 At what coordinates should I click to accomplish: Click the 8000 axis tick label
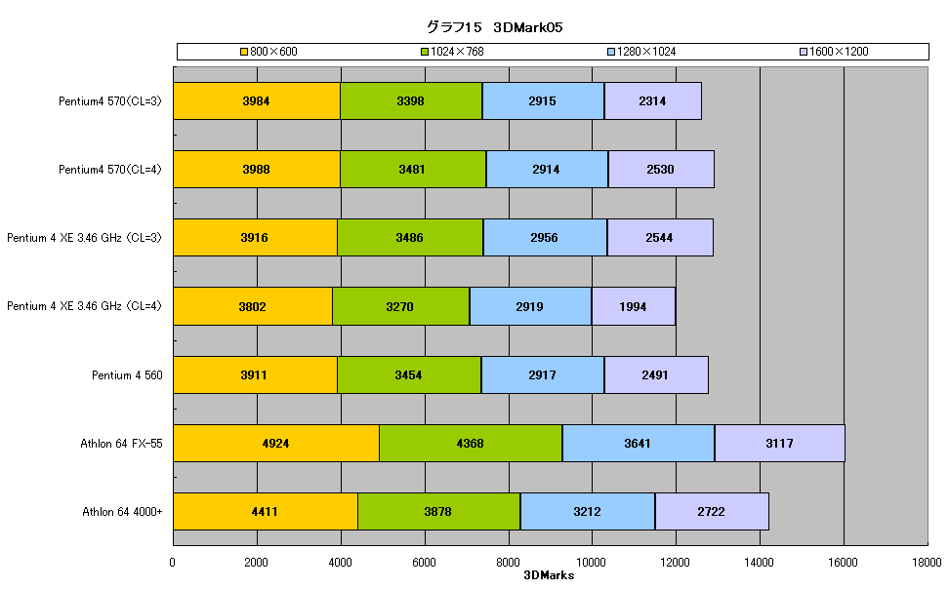(508, 563)
